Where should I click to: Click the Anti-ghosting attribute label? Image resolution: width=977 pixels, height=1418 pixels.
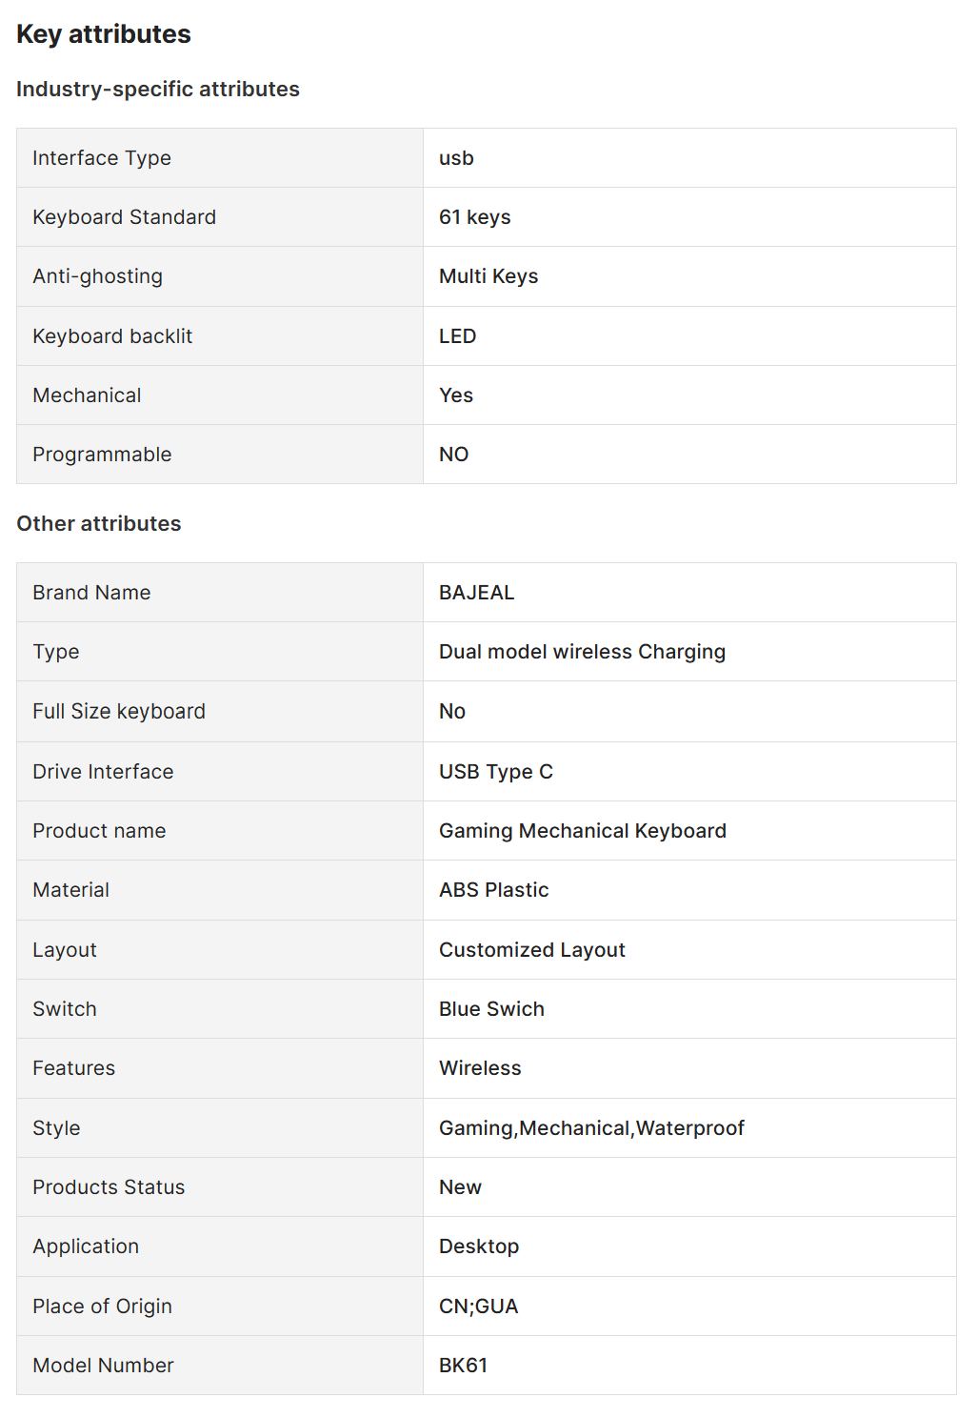pos(97,276)
